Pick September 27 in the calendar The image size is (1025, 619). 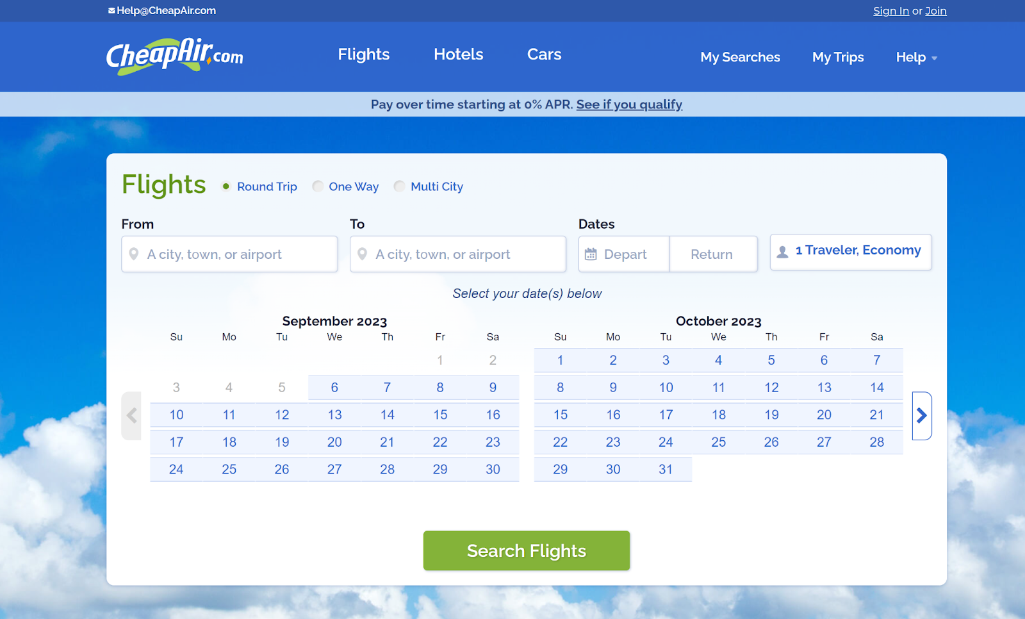334,470
